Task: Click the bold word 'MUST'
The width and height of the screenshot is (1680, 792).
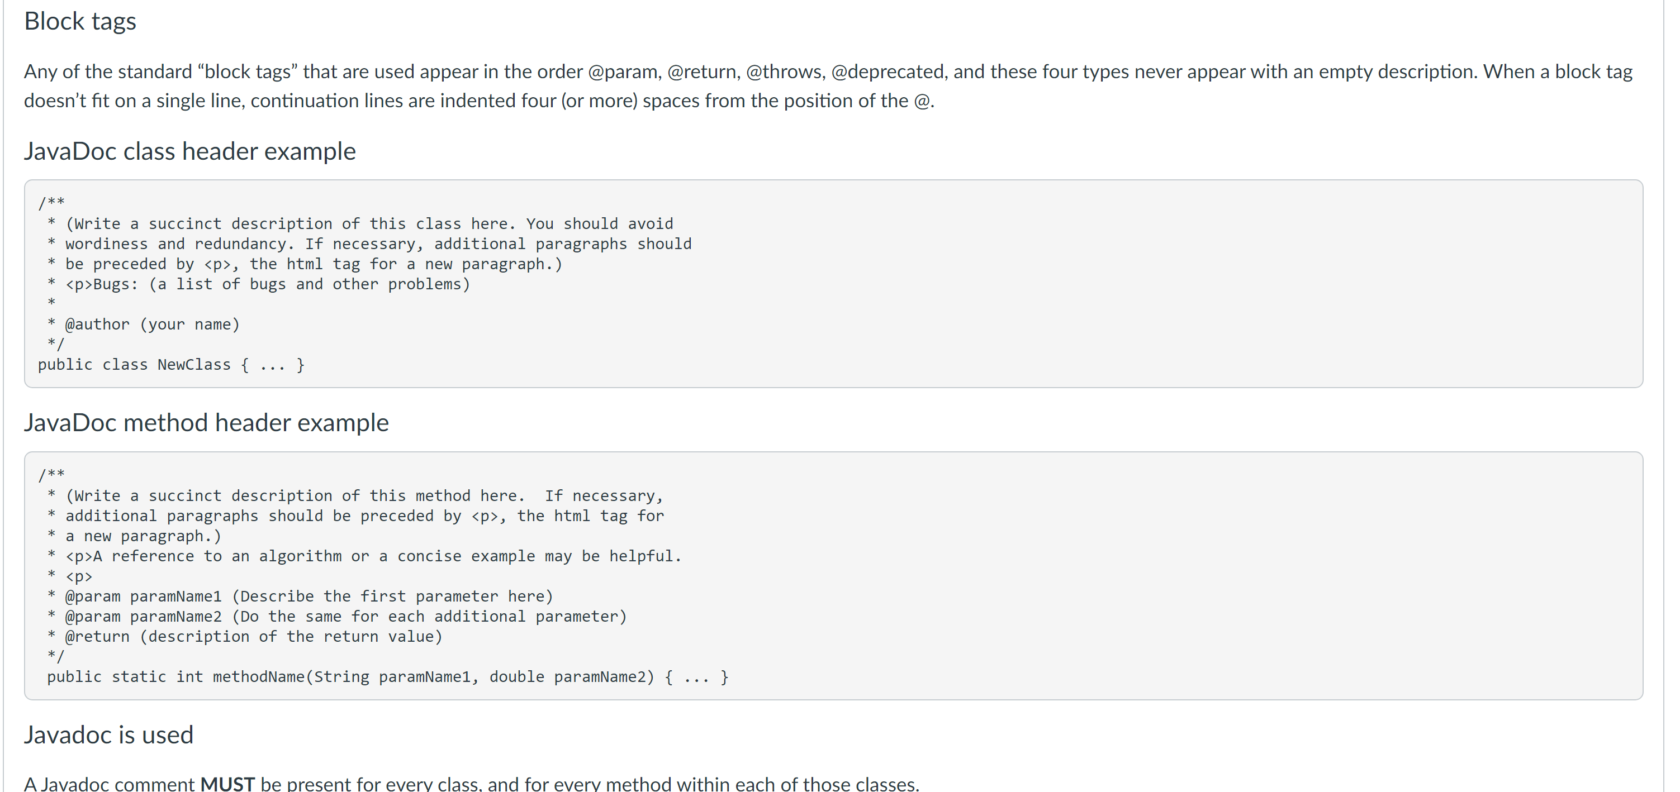Action: (x=227, y=783)
